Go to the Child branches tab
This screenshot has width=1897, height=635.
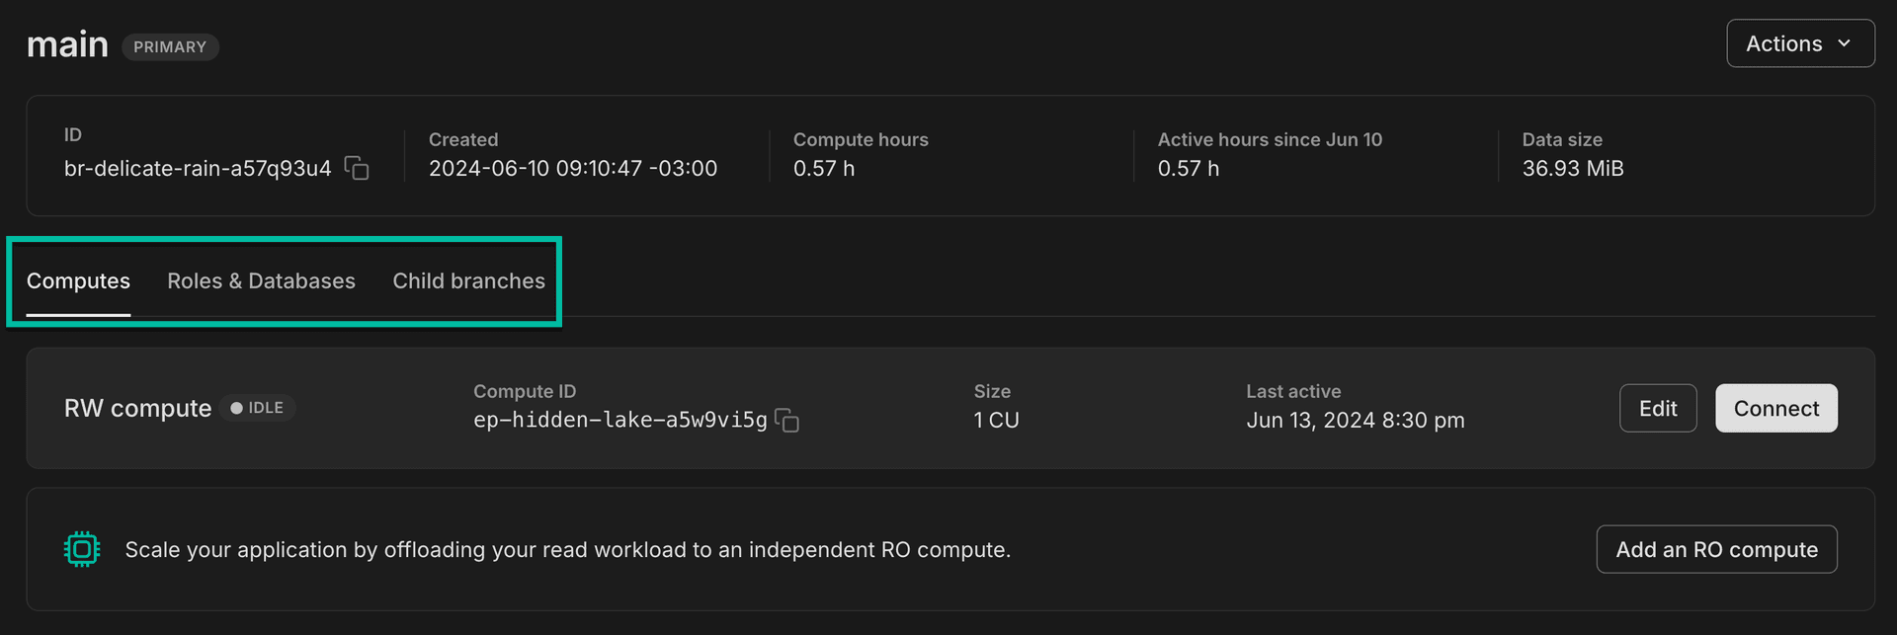[x=468, y=281]
